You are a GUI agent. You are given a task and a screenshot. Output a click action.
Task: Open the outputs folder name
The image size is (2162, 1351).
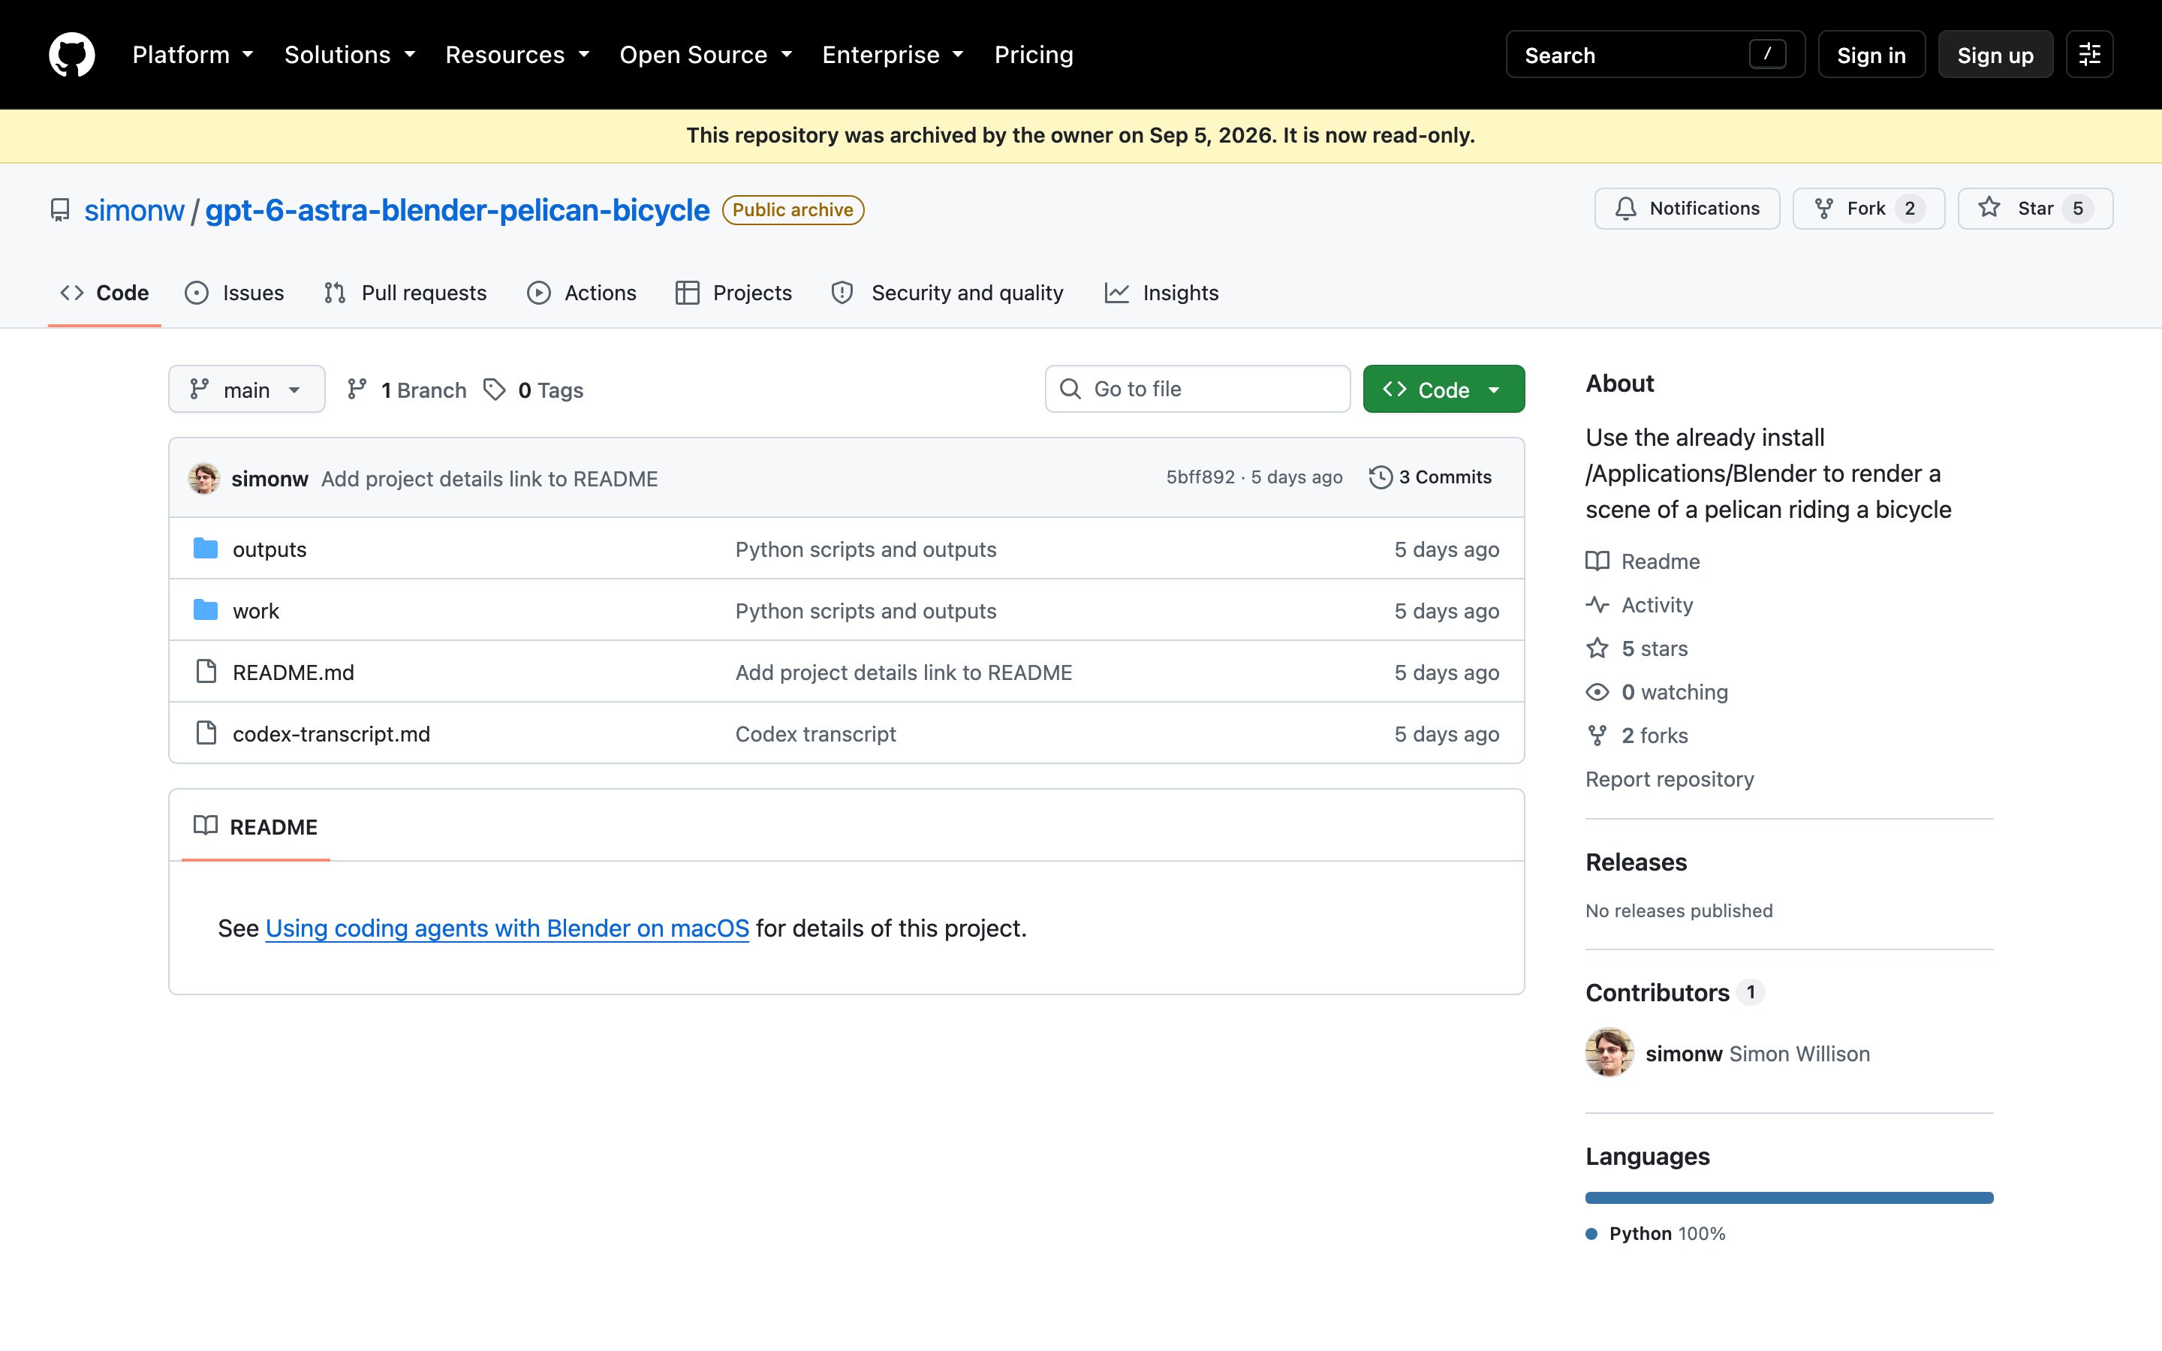tap(269, 549)
